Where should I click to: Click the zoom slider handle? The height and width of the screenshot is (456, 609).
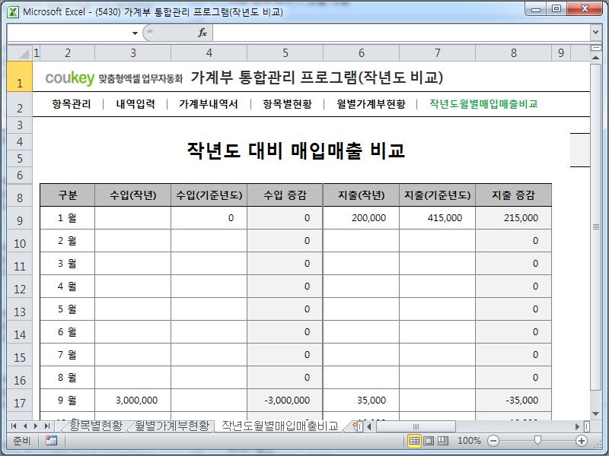(x=537, y=440)
